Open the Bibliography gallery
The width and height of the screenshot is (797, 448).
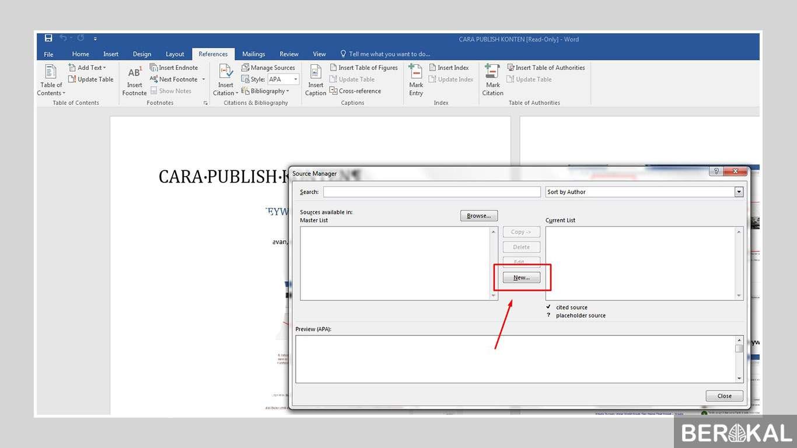[x=265, y=91]
